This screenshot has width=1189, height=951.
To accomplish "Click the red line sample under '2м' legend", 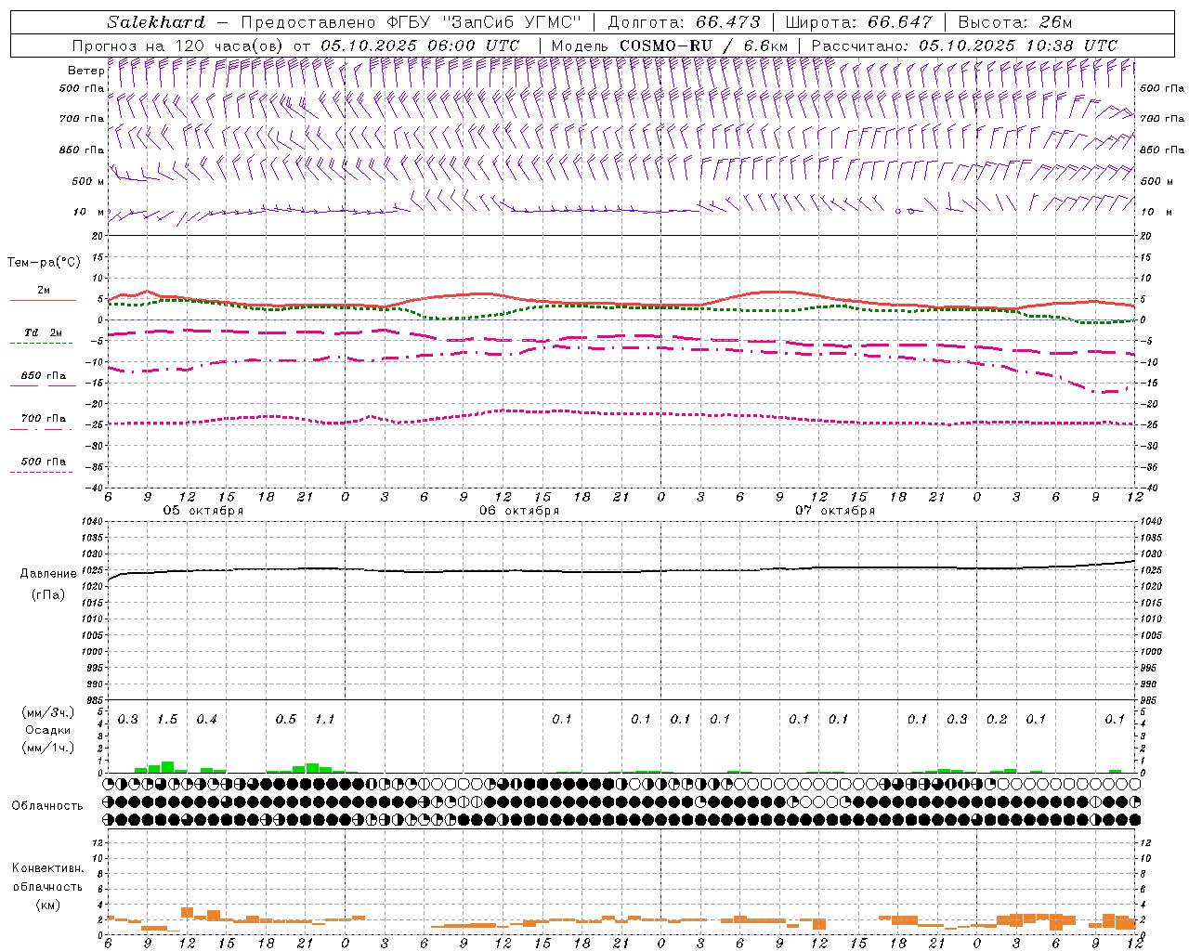I will 43,301.
